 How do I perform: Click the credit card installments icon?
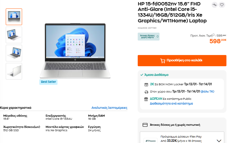145,125
